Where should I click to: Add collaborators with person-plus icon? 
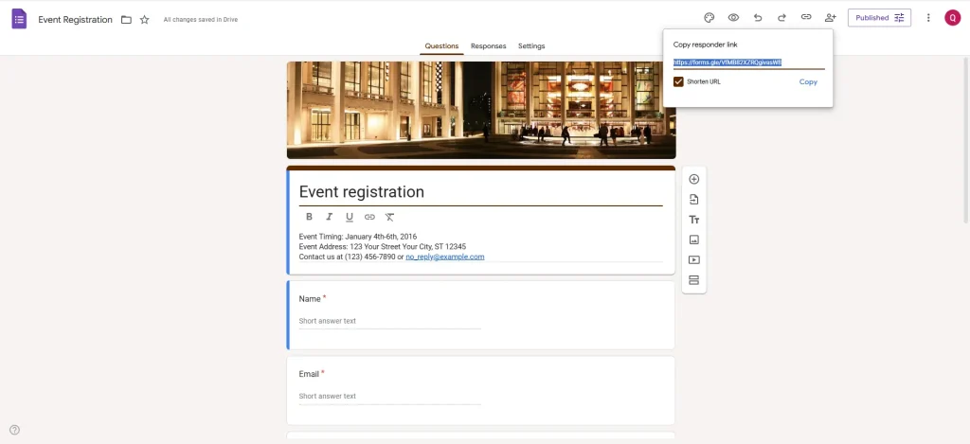click(830, 18)
